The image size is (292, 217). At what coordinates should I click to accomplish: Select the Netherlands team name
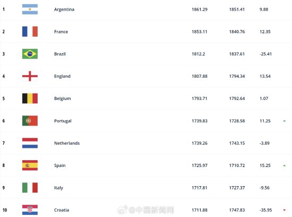tap(67, 143)
